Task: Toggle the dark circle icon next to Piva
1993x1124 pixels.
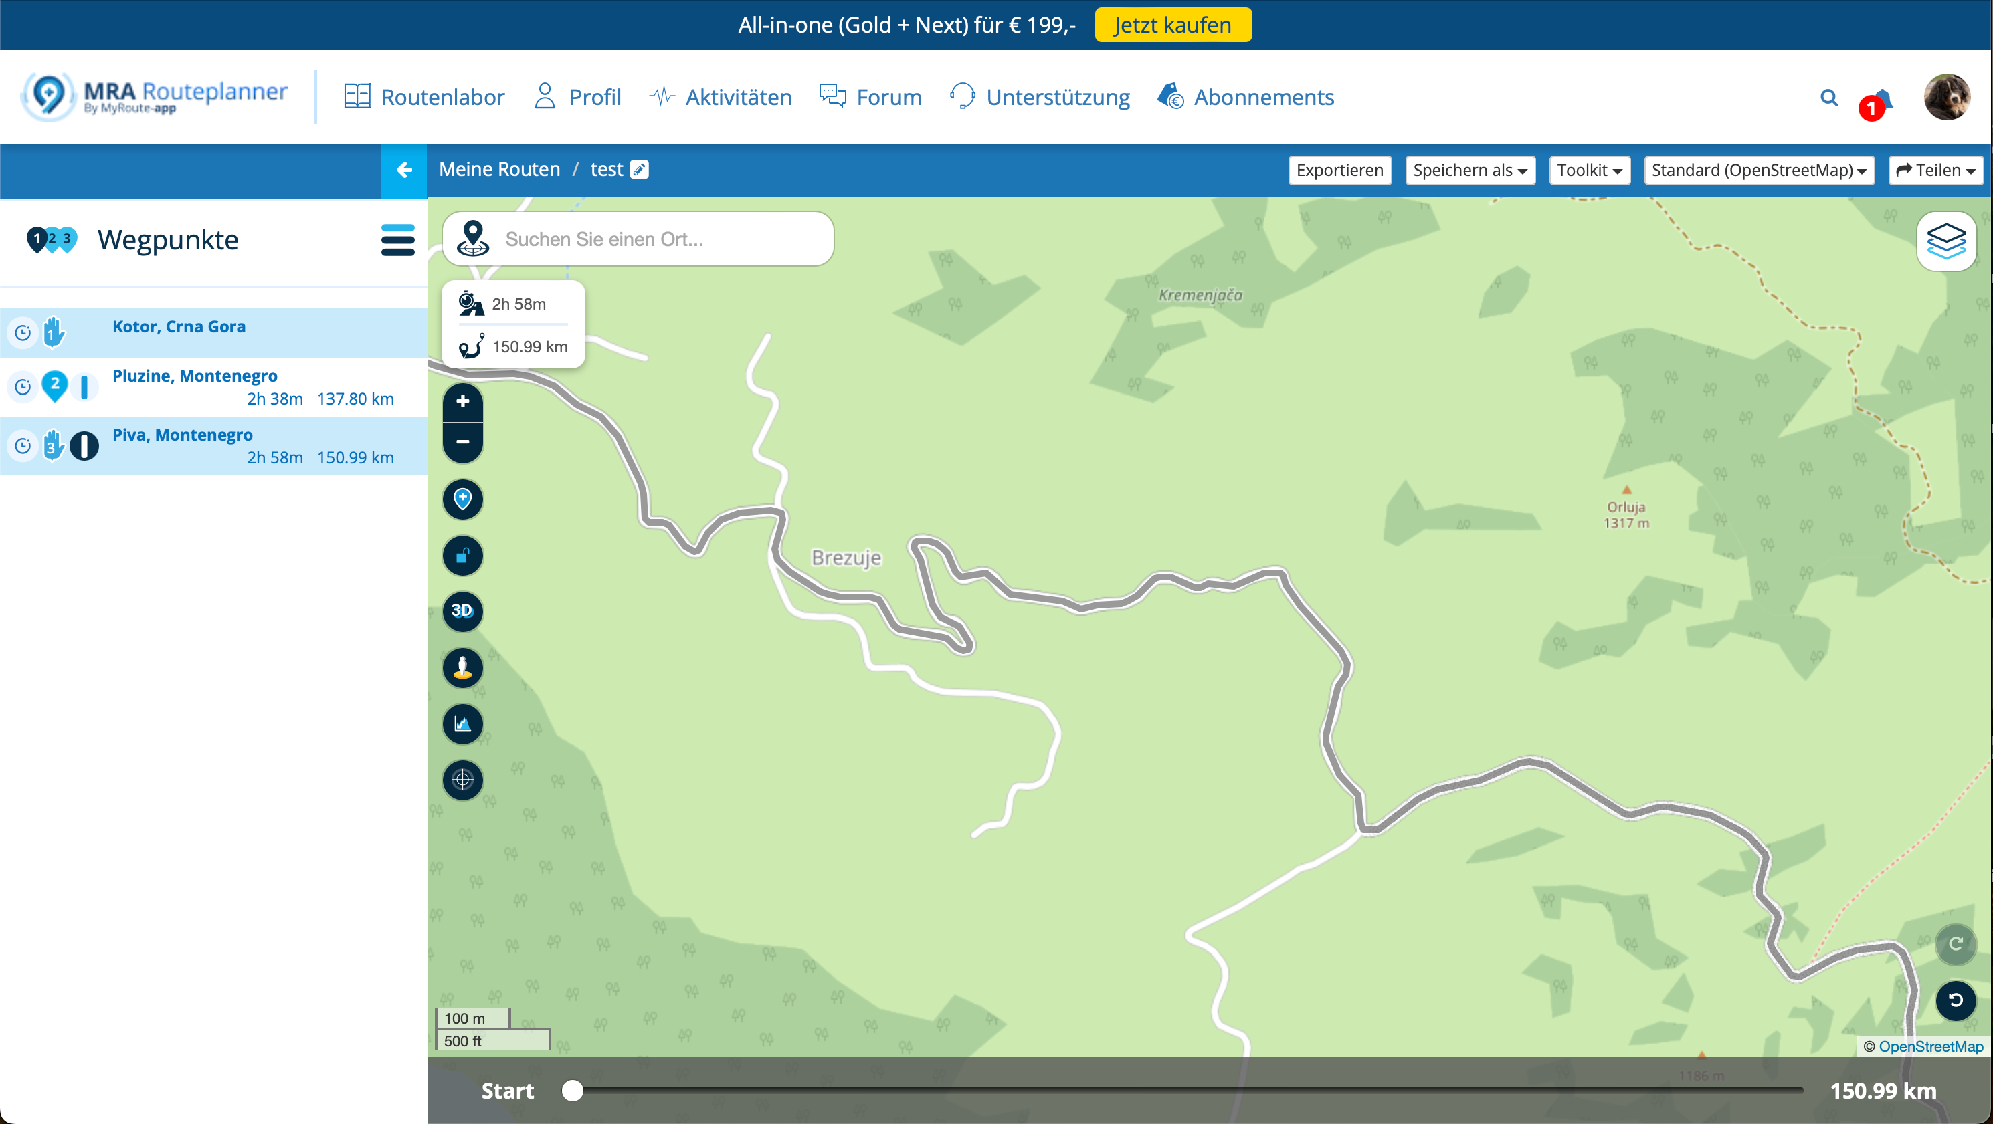Action: (x=84, y=446)
